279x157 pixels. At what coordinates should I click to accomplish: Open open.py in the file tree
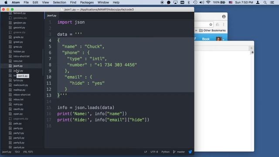18,114
